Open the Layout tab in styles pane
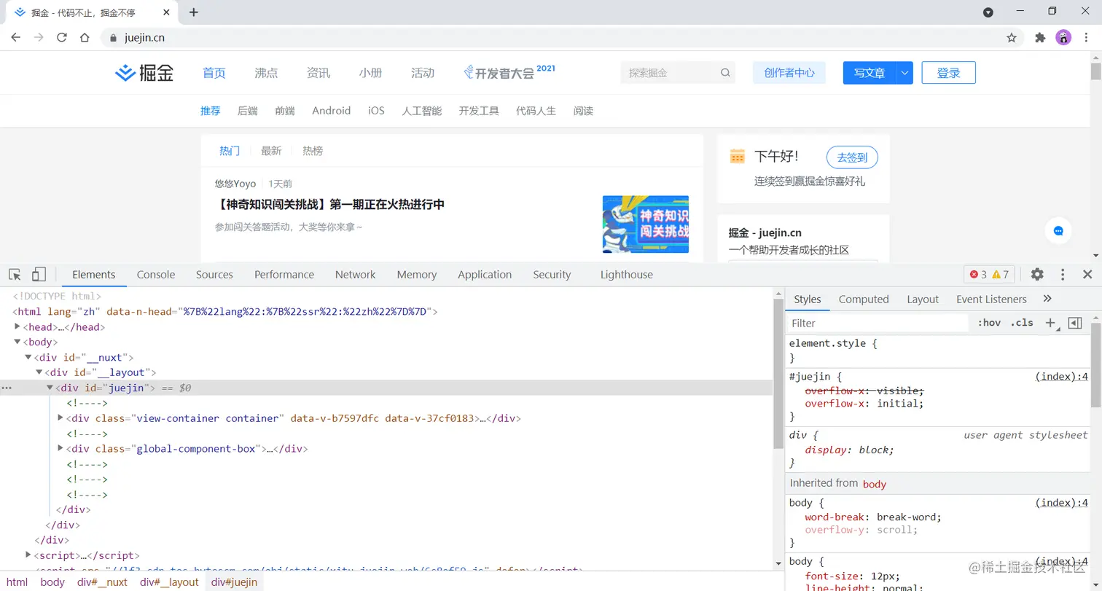 click(x=923, y=299)
